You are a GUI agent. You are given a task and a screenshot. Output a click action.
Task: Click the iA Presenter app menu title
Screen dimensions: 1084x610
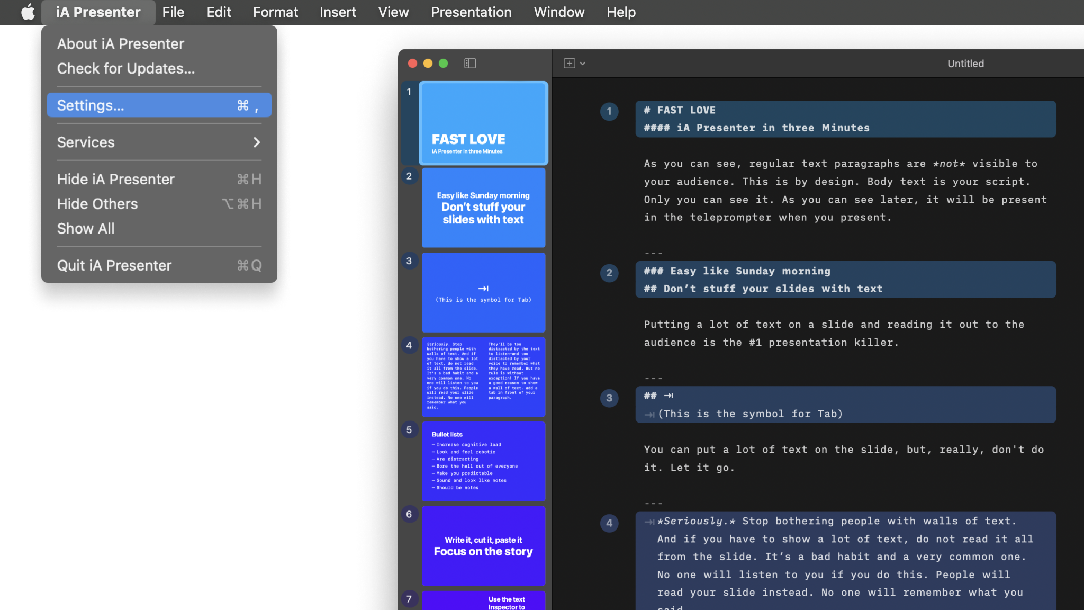[x=98, y=12]
